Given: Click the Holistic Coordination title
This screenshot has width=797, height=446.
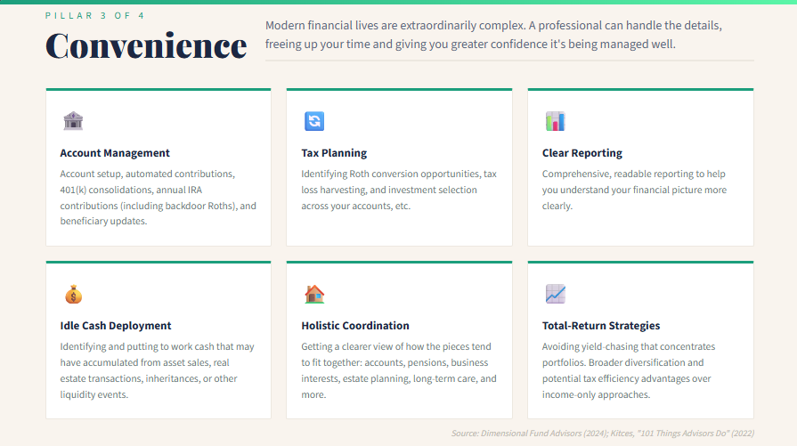Looking at the screenshot, I should [354, 326].
